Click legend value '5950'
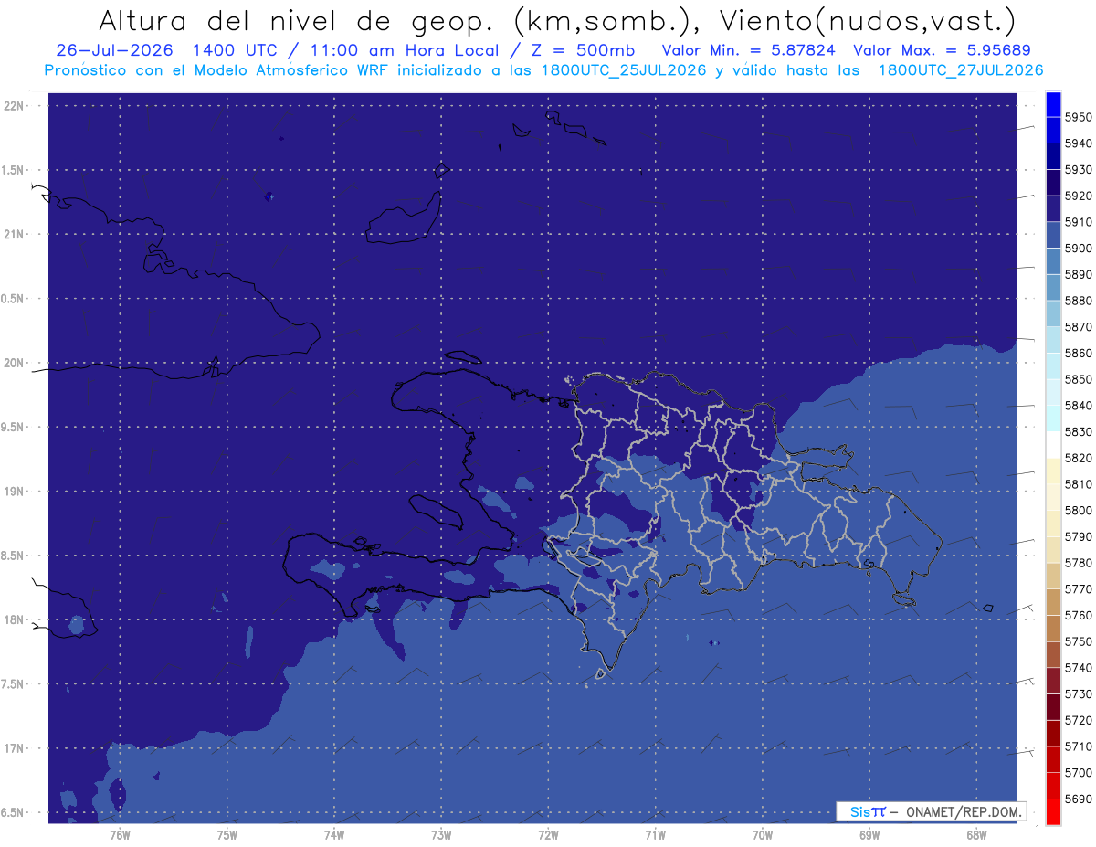 coord(1079,117)
